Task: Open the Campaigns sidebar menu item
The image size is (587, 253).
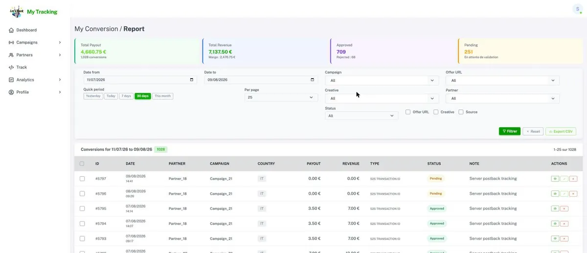Action: pos(35,43)
